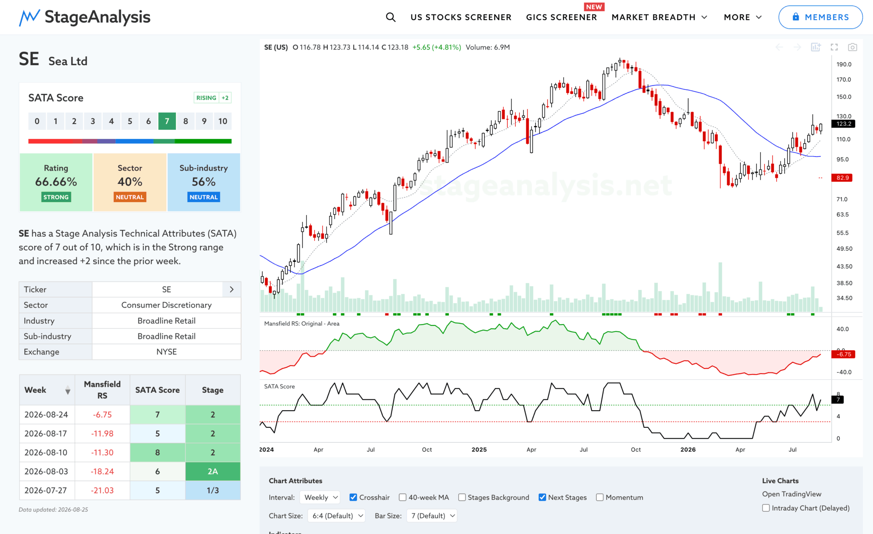Go forward with the chart right arrow
The image size is (873, 534).
[x=797, y=47]
